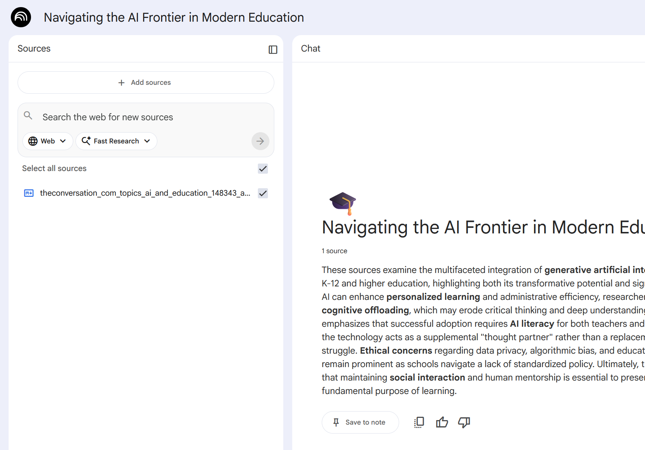Click the thumbs up icon
645x450 pixels.
[x=442, y=422]
